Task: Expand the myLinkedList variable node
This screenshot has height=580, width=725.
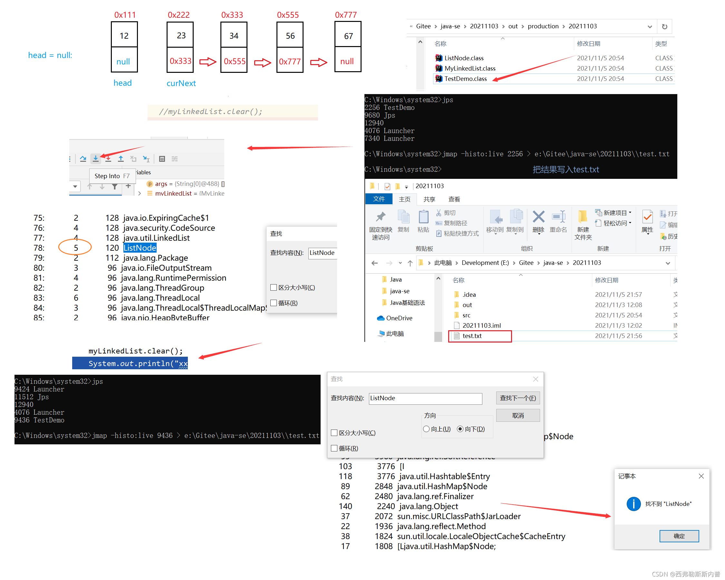Action: [140, 193]
